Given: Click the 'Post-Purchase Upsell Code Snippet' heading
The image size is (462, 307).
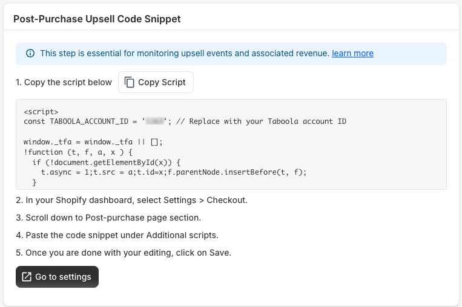Looking at the screenshot, I should (x=97, y=19).
